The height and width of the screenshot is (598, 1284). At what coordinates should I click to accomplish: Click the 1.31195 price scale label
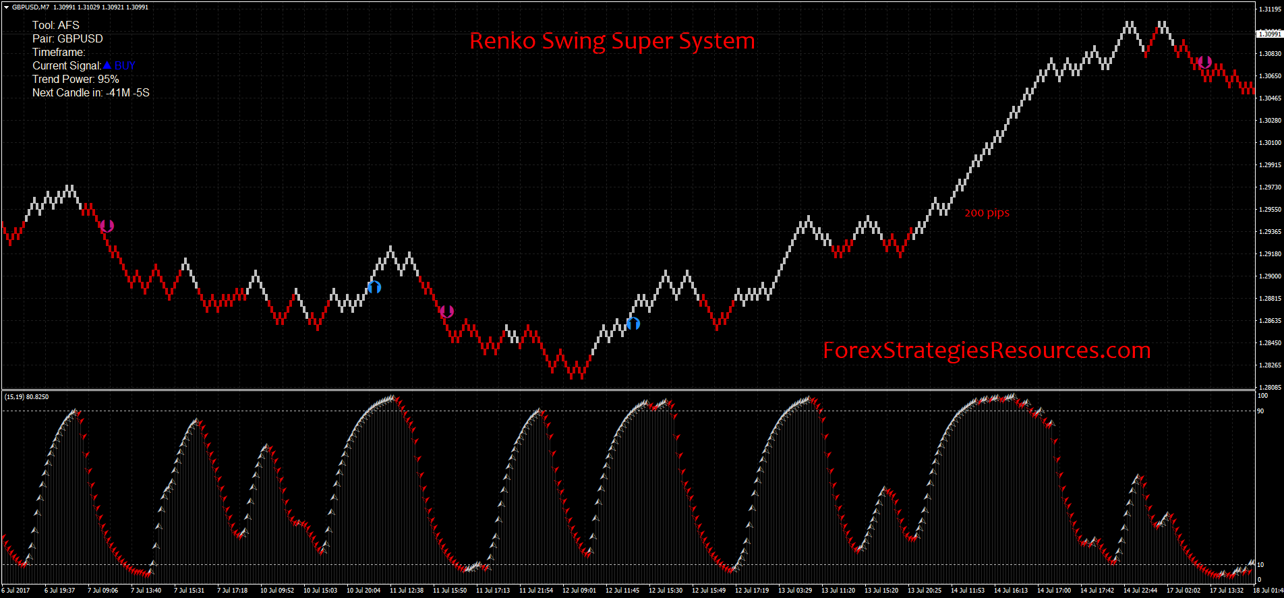coord(1270,9)
